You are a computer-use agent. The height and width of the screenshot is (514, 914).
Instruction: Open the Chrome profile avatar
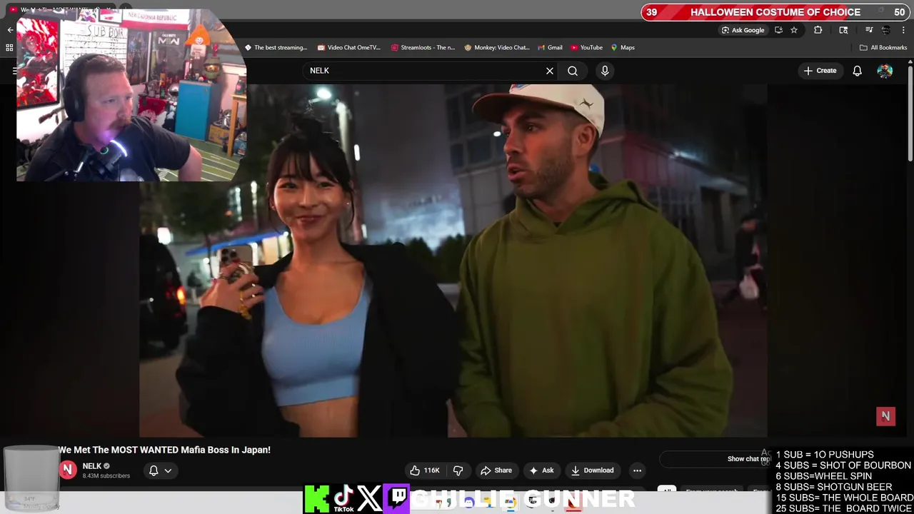(x=886, y=30)
